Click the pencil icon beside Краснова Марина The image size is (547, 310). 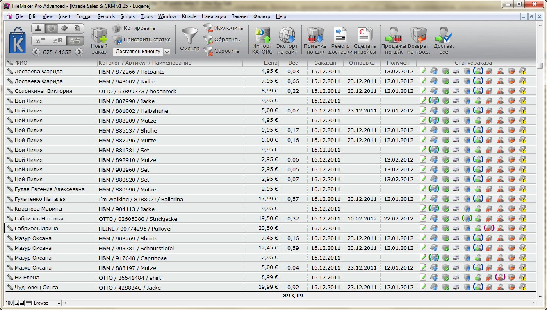(10, 209)
